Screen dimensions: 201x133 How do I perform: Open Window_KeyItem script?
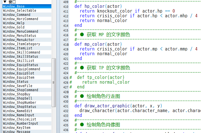coord(27,128)
